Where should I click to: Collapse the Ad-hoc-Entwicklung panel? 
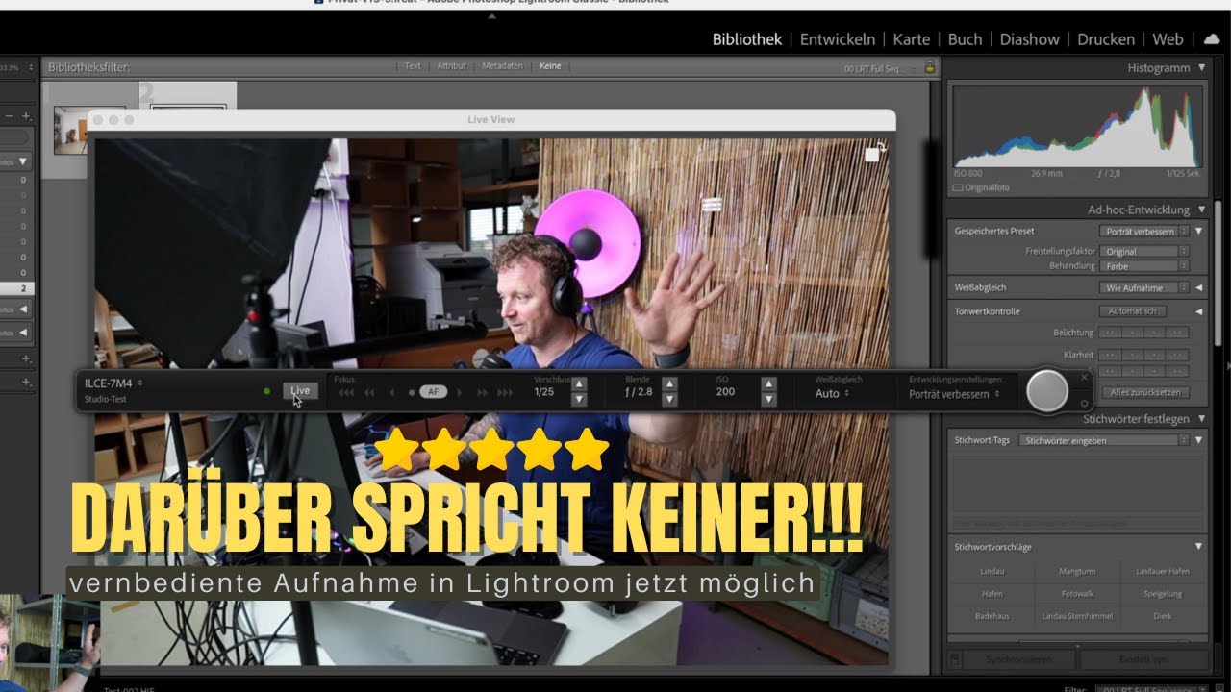pos(1201,210)
